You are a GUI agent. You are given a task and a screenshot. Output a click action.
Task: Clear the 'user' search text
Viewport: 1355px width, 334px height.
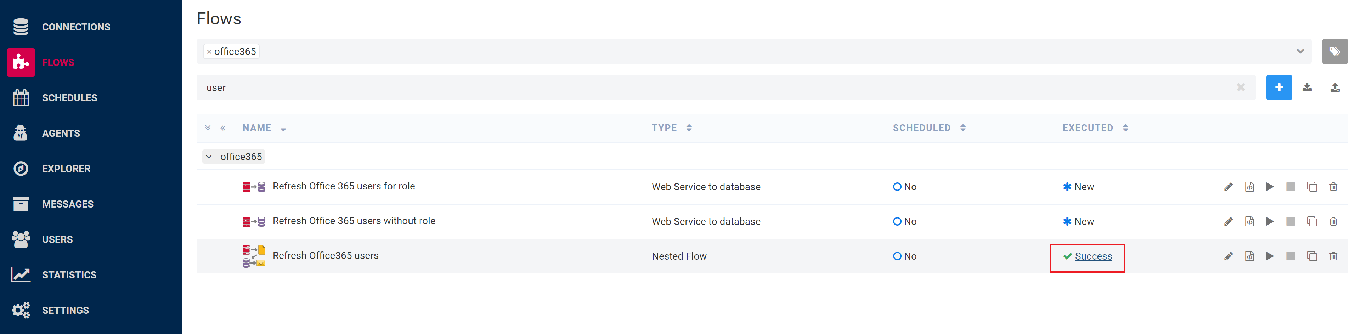click(1241, 87)
